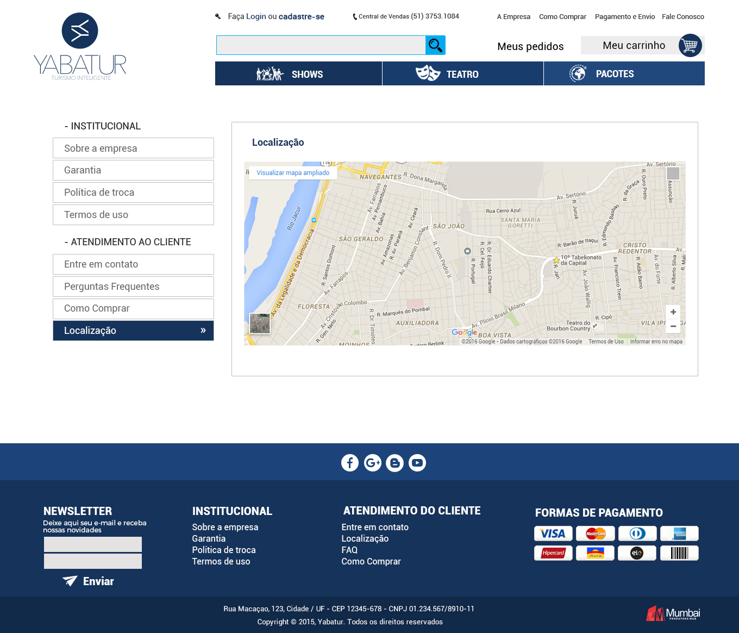This screenshot has width=739, height=633.
Task: Click the Visualizar mapa ampliado link
Action: tap(293, 173)
